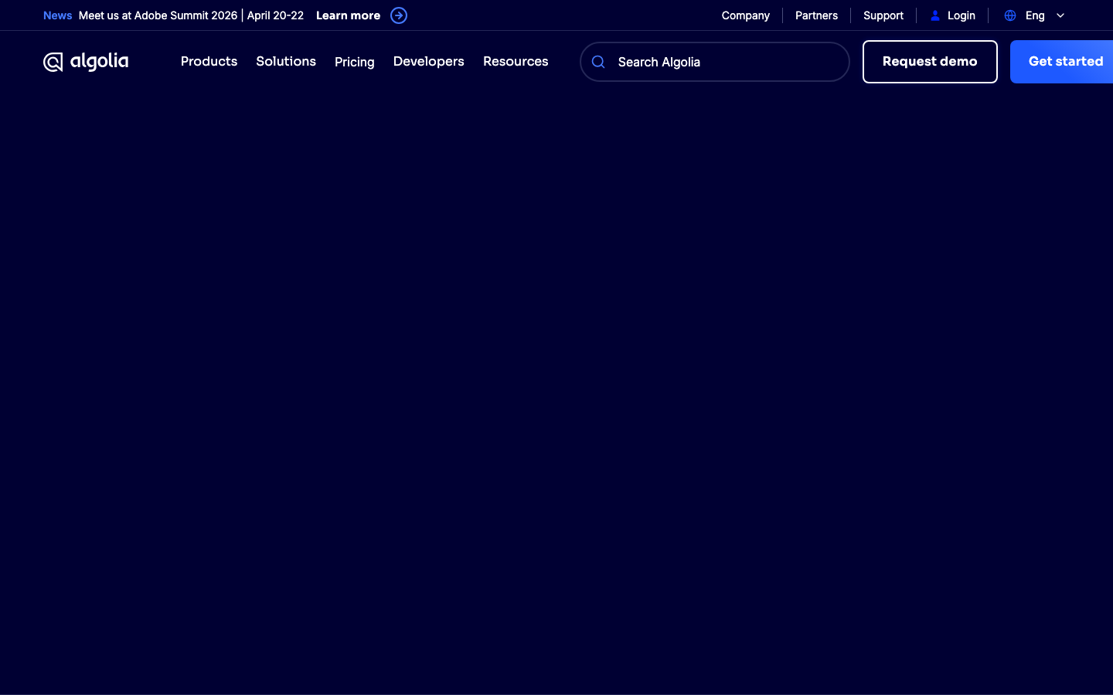Open the Learn more link about Adobe Summit

tap(348, 15)
